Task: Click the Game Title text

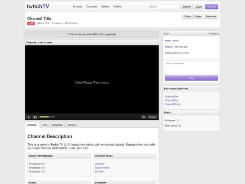Action: click(43, 23)
